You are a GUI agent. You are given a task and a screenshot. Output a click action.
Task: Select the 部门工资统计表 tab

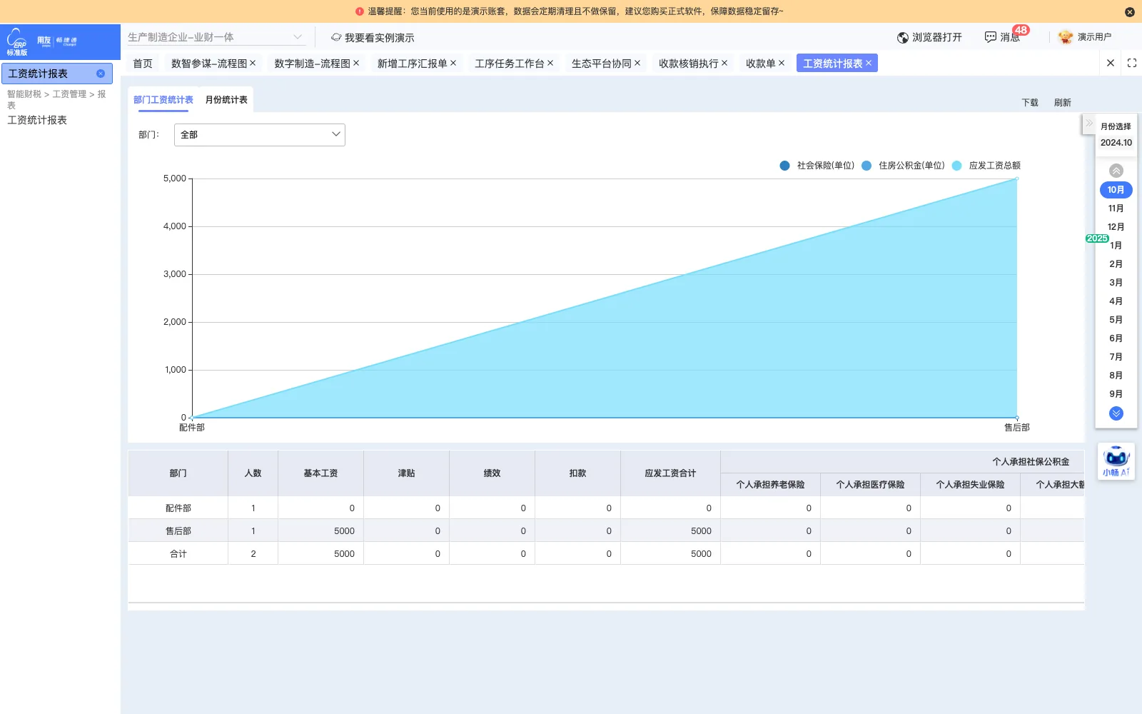(x=163, y=100)
